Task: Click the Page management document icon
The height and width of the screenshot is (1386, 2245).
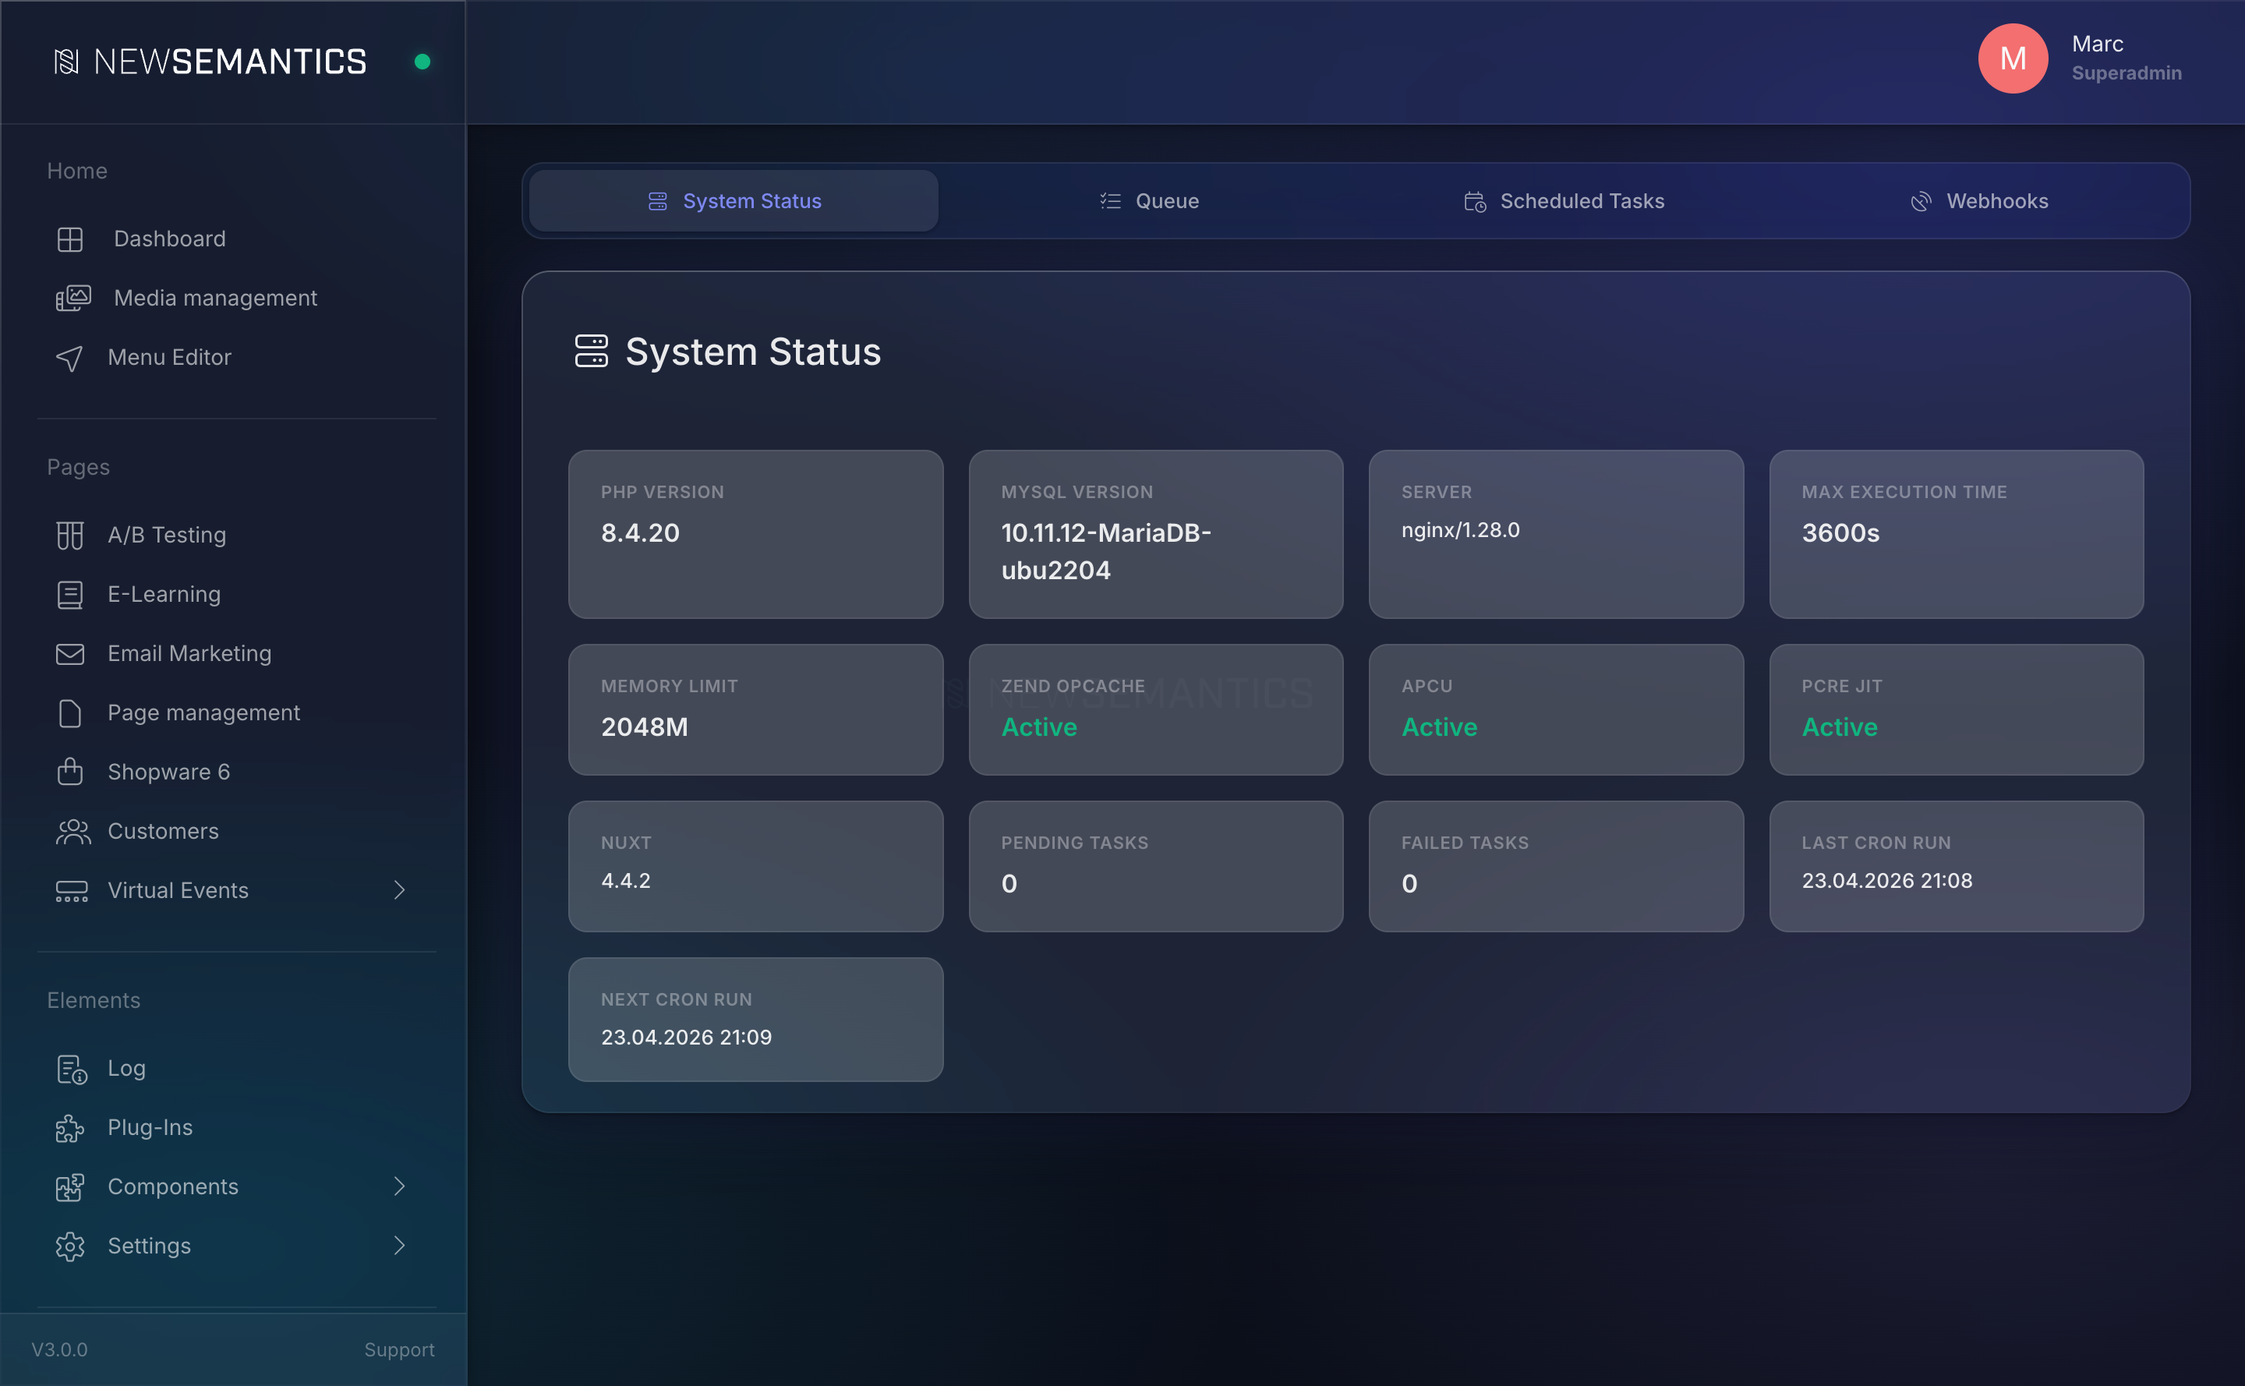Action: click(69, 713)
